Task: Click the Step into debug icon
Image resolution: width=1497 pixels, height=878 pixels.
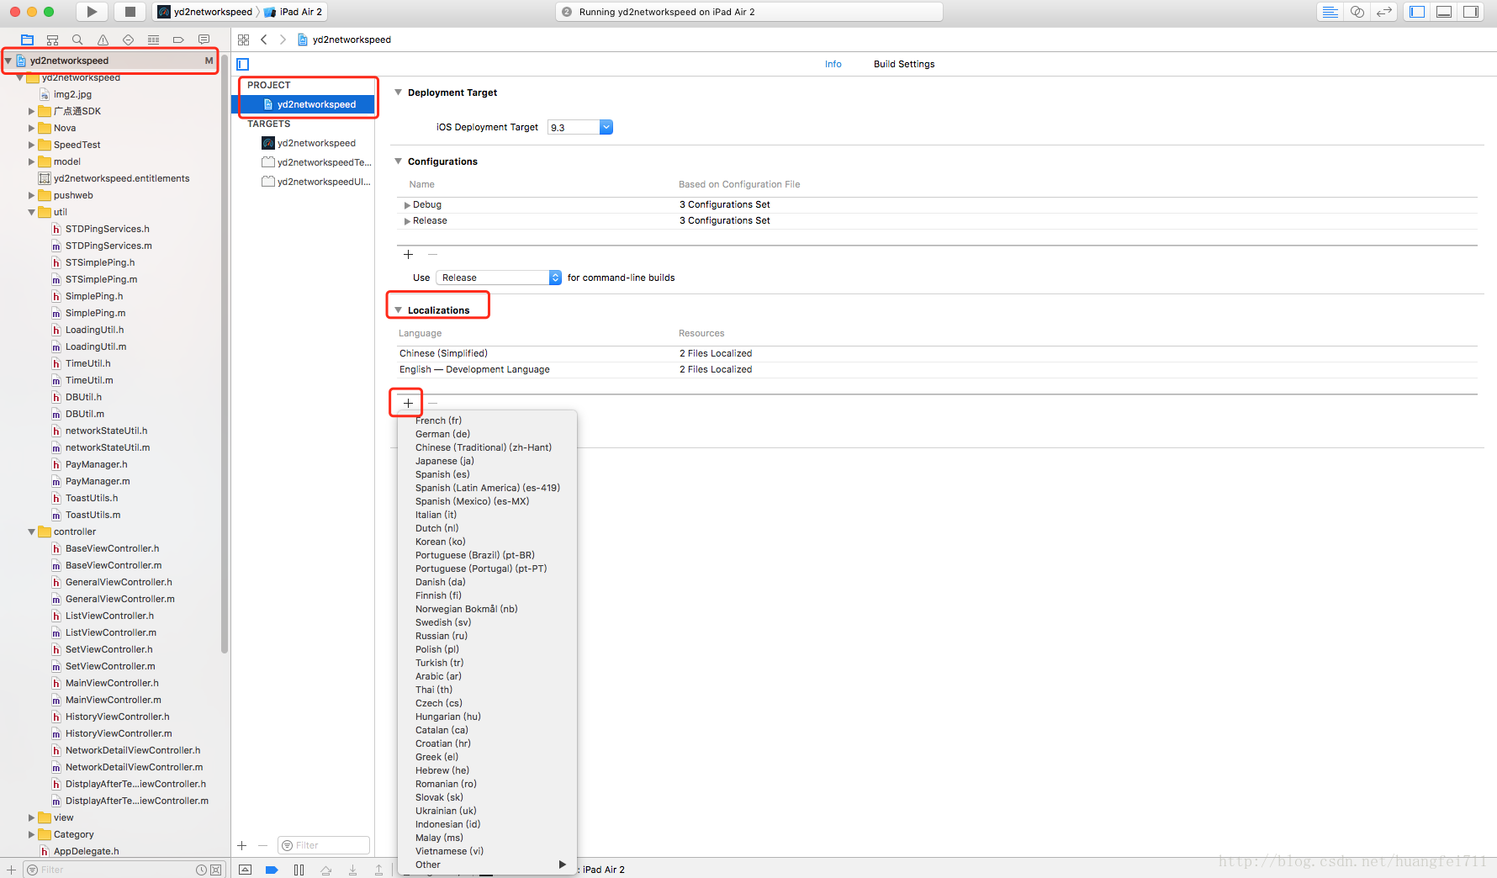Action: [x=352, y=870]
